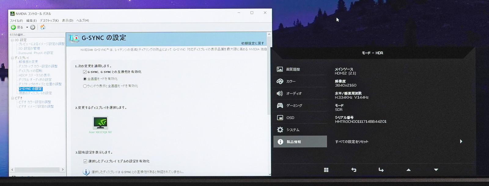Screen dimensions: 489x186
Task: Open 画質調整 picture menu in the OSD
Action: click(300, 69)
